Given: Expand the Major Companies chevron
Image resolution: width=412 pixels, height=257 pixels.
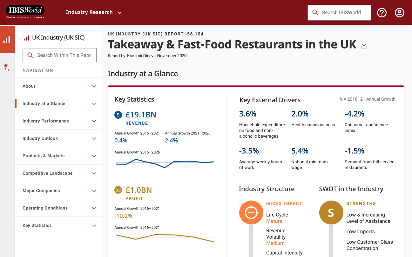Looking at the screenshot, I should click(x=94, y=191).
